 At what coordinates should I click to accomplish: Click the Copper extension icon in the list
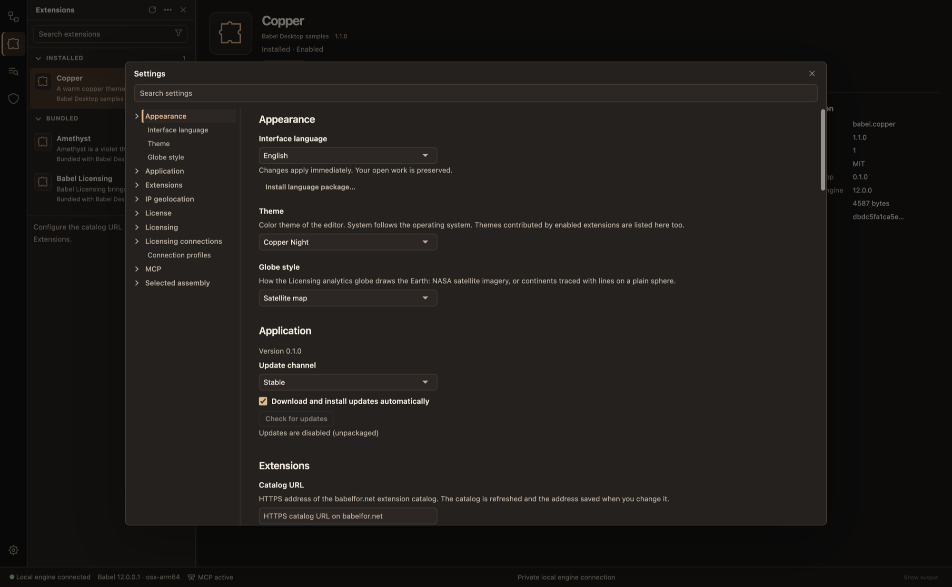42,81
